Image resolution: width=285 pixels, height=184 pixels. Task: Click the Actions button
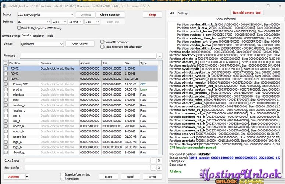[14, 177]
